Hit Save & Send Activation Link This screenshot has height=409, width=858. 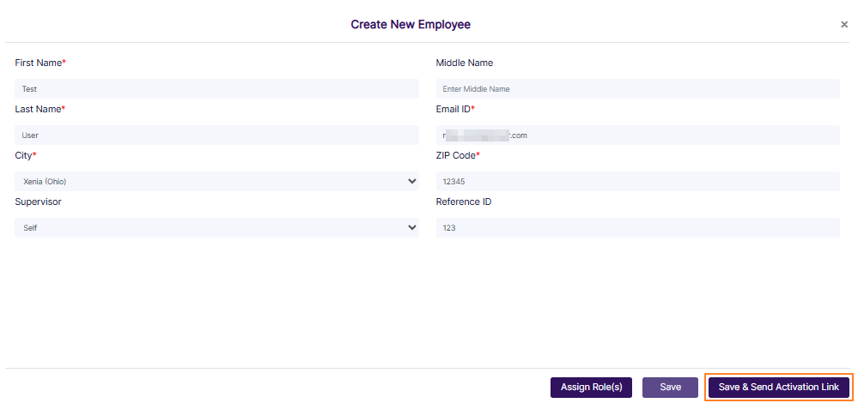tap(778, 388)
